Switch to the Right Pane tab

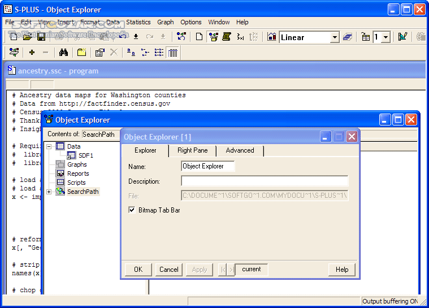[x=192, y=150]
